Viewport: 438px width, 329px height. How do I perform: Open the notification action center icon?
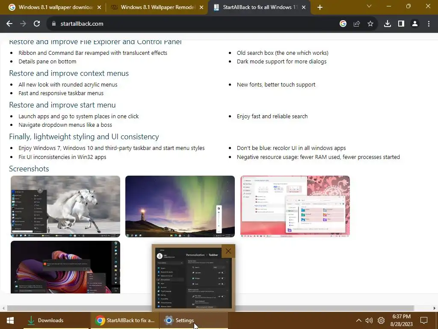[424, 320]
